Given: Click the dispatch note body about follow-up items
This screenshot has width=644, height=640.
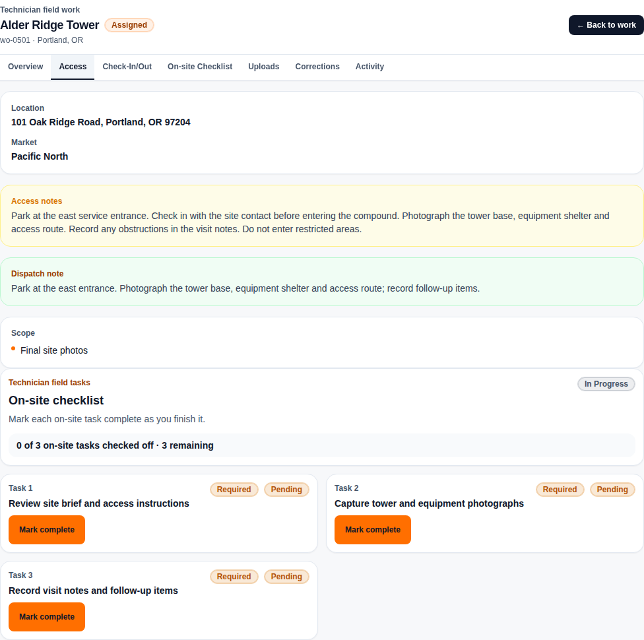Looking at the screenshot, I should pyautogui.click(x=245, y=289).
